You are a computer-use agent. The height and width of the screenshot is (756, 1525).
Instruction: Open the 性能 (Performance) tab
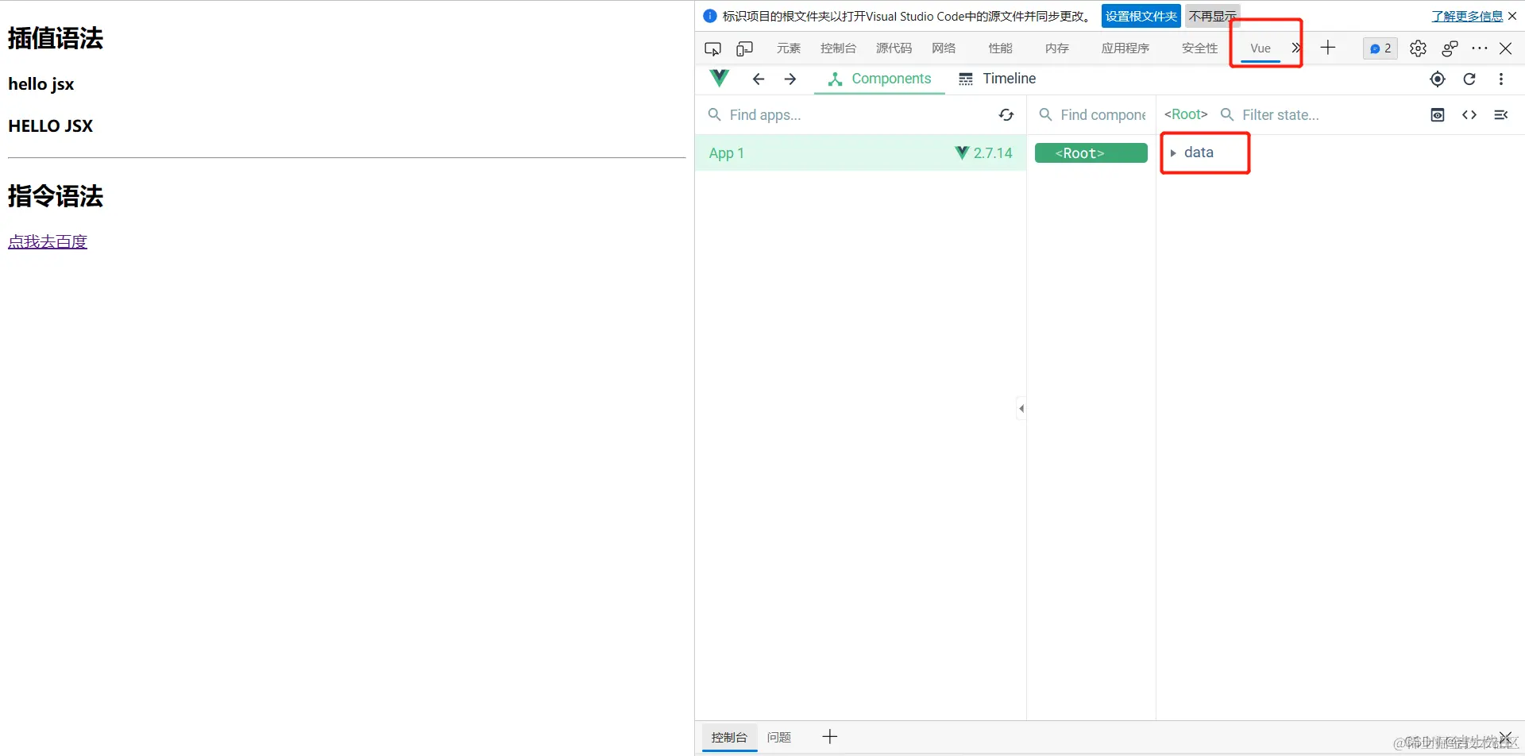click(x=1000, y=48)
